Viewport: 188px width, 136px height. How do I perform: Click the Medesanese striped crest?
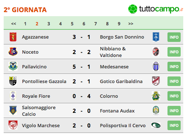(156, 66)
